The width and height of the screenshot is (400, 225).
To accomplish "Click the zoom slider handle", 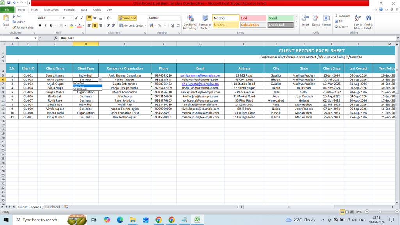I will pyautogui.click(x=380, y=212).
